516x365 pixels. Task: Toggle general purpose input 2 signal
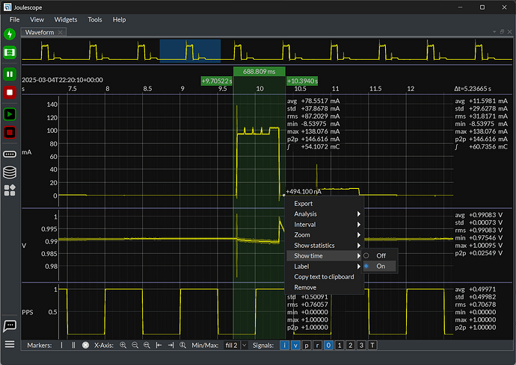coord(351,346)
